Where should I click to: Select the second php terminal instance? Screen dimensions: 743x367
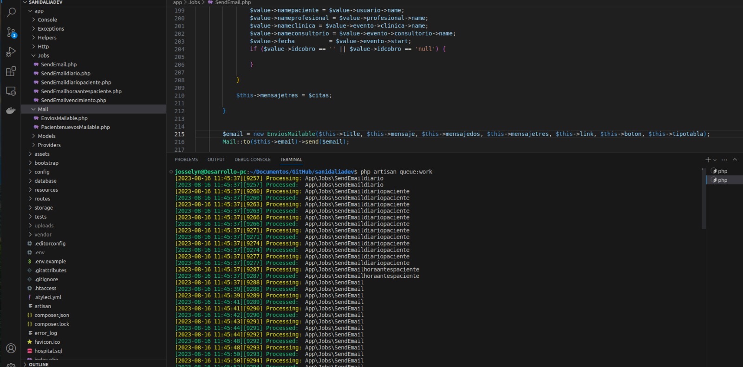(722, 180)
